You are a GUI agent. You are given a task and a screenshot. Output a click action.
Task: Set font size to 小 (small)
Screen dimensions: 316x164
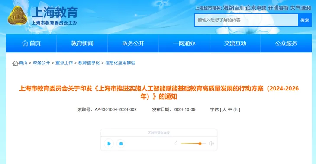click(235, 109)
